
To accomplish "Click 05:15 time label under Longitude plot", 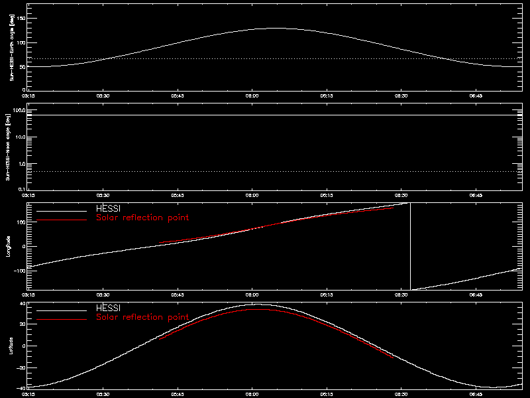I will tap(28, 295).
